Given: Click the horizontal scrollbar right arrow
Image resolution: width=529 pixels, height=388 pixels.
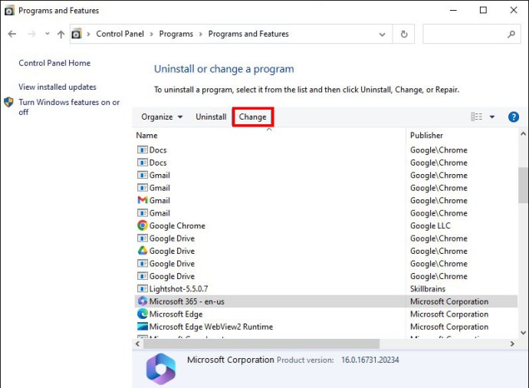Looking at the screenshot, I should tap(512, 344).
